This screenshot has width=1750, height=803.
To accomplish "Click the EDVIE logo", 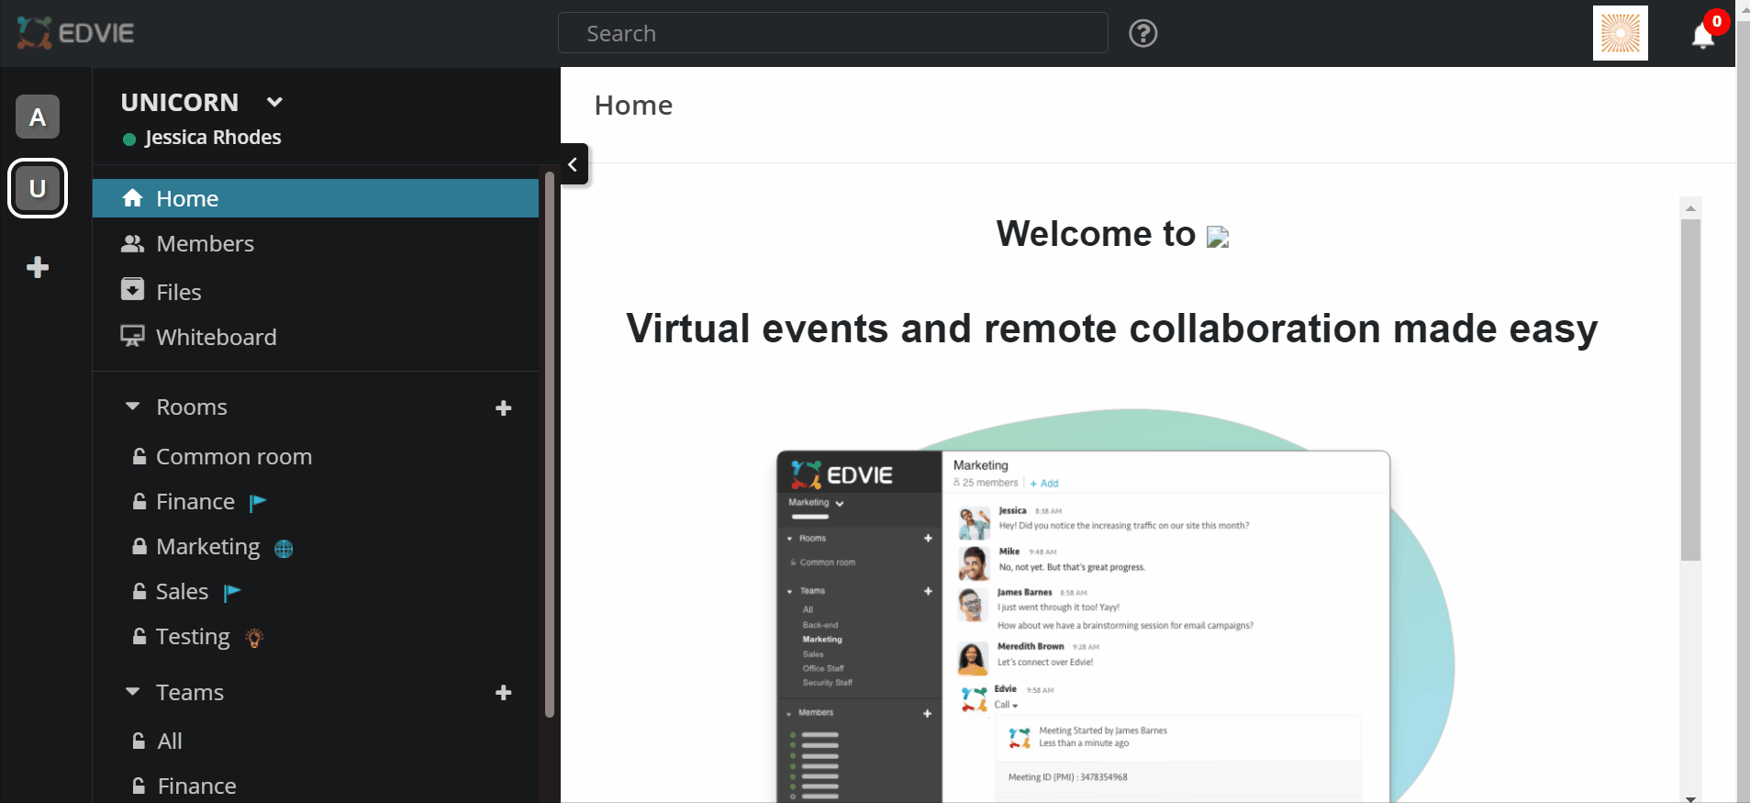I will 75,33.
